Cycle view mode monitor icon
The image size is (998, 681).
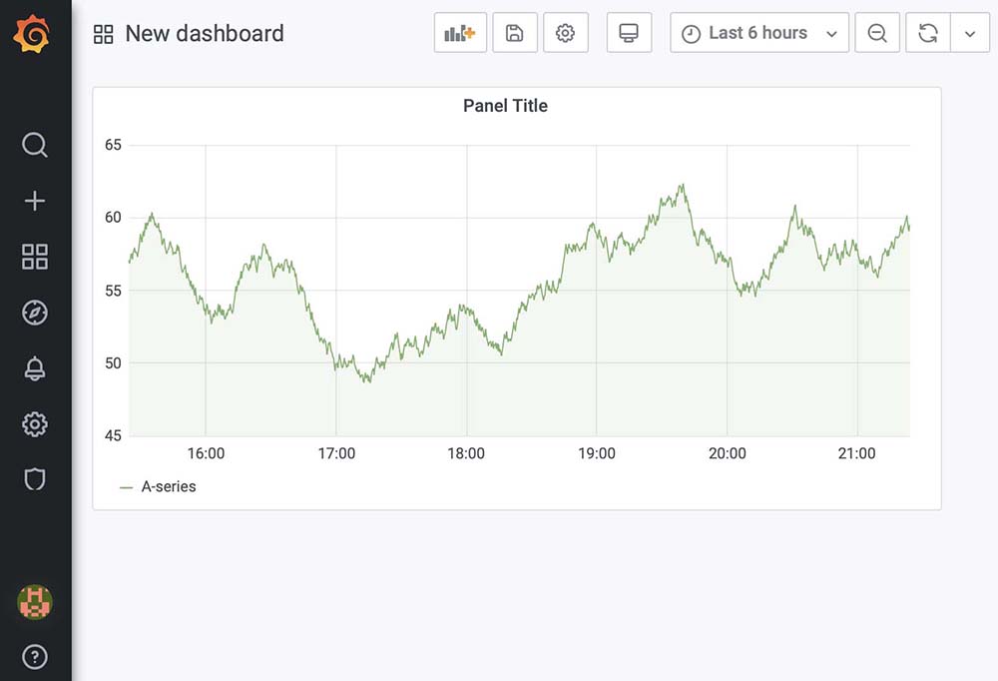pyautogui.click(x=629, y=33)
